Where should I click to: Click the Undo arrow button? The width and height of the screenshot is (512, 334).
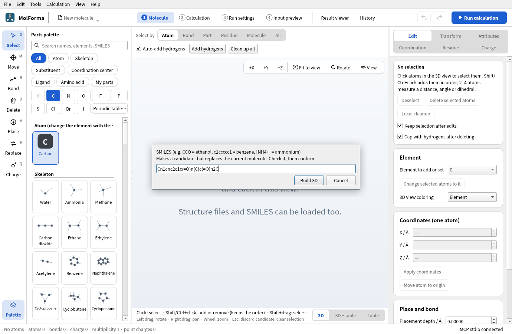pyautogui.click(x=424, y=17)
